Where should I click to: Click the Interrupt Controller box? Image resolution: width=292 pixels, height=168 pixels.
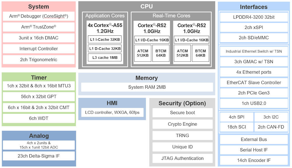(39, 49)
